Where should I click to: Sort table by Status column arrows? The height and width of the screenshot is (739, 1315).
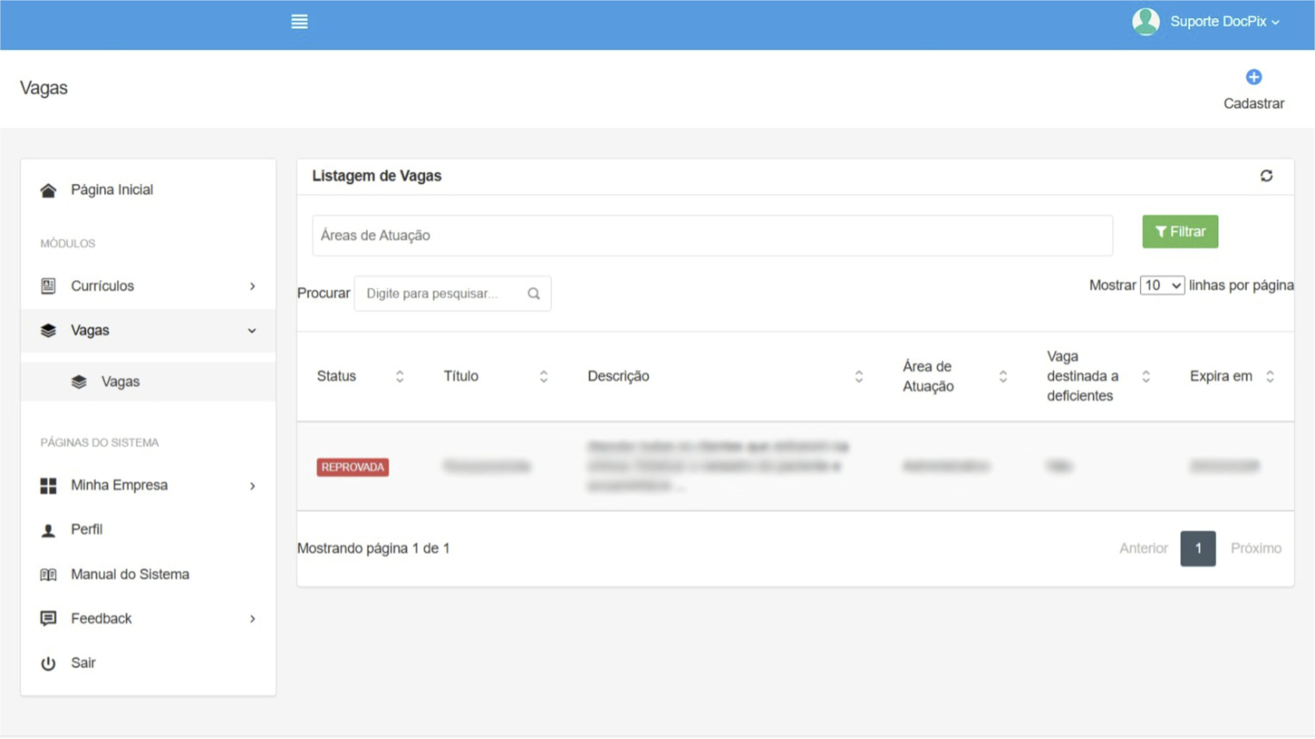[400, 377]
